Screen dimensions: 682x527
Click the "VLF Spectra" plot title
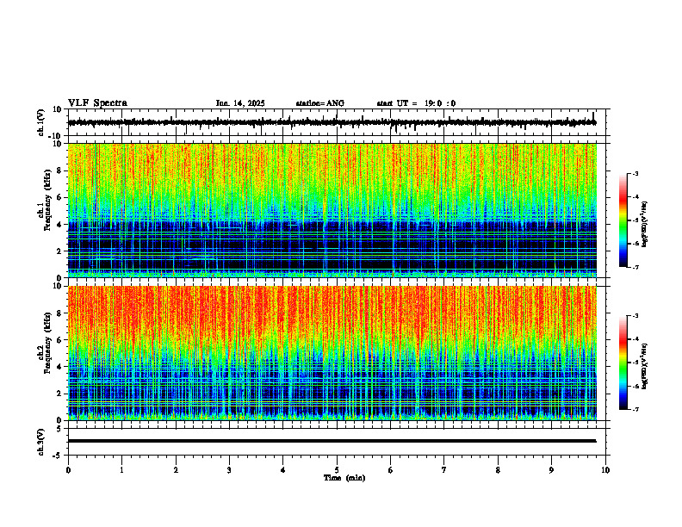(x=97, y=103)
